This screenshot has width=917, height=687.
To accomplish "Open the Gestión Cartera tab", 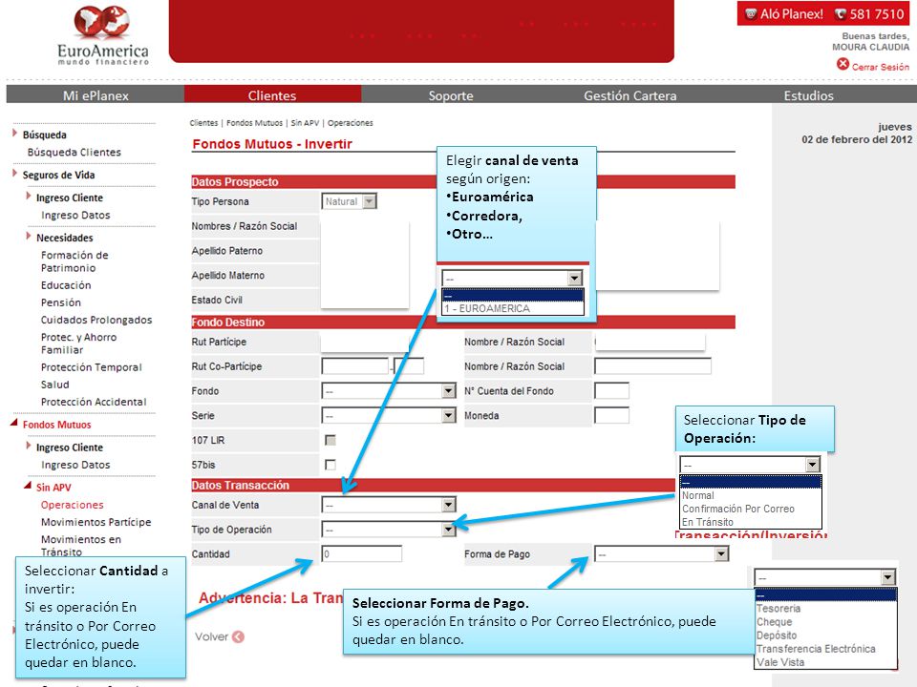I will 629,95.
